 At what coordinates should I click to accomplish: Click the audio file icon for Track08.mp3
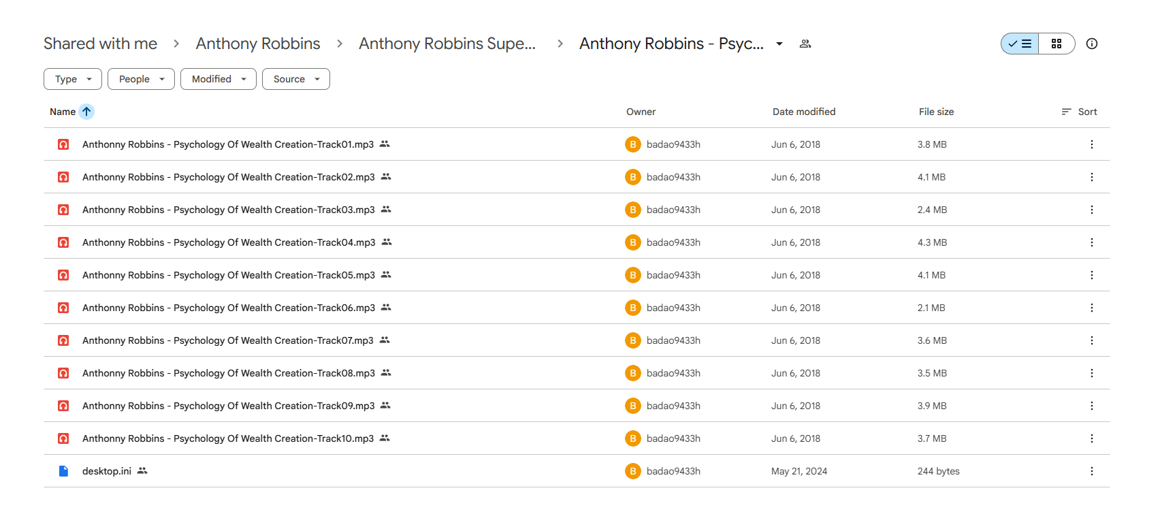point(63,373)
